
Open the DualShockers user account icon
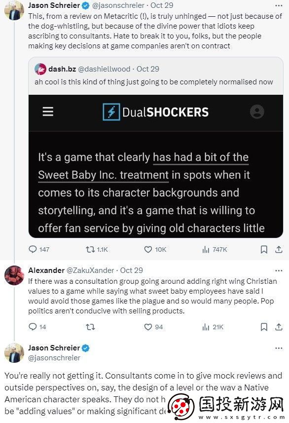(x=257, y=112)
